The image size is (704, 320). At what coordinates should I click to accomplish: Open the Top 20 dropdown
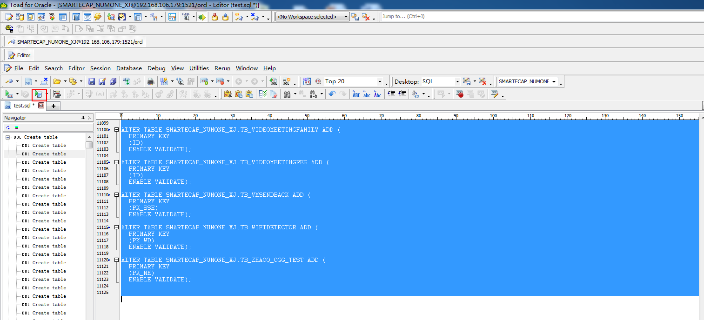pyautogui.click(x=380, y=81)
